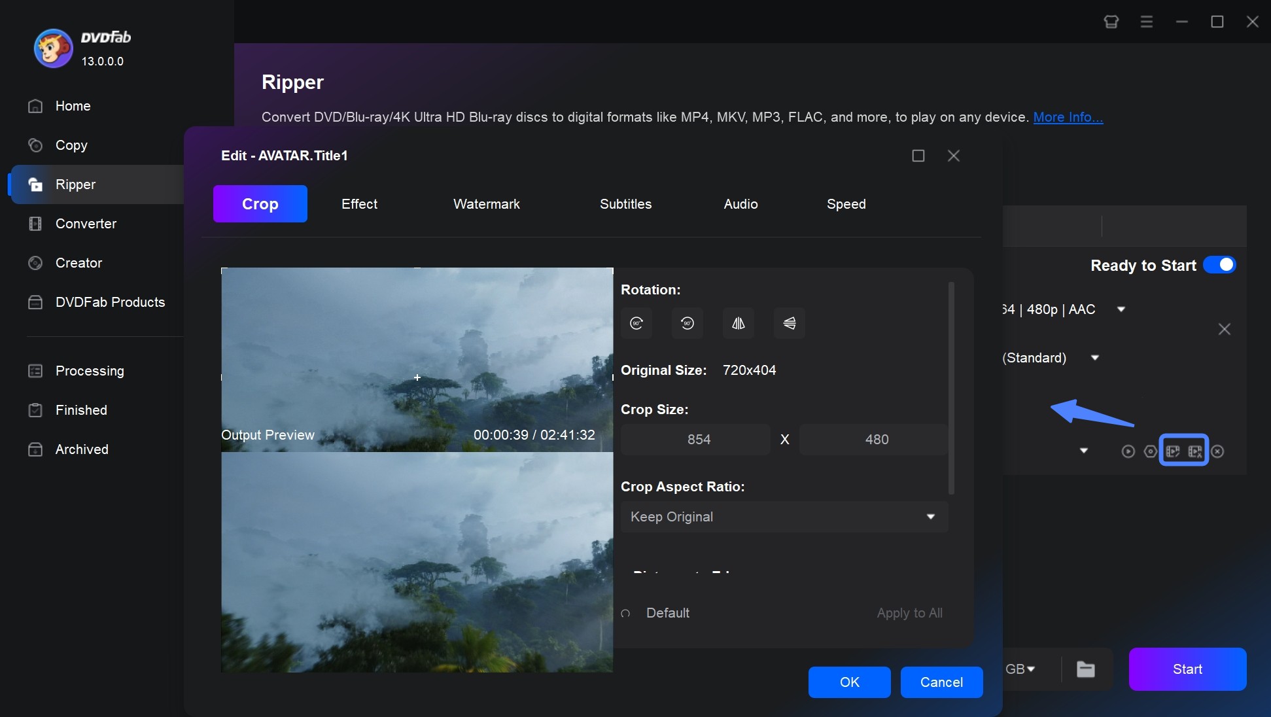Switch to the Subtitles tab
1271x717 pixels.
(625, 203)
